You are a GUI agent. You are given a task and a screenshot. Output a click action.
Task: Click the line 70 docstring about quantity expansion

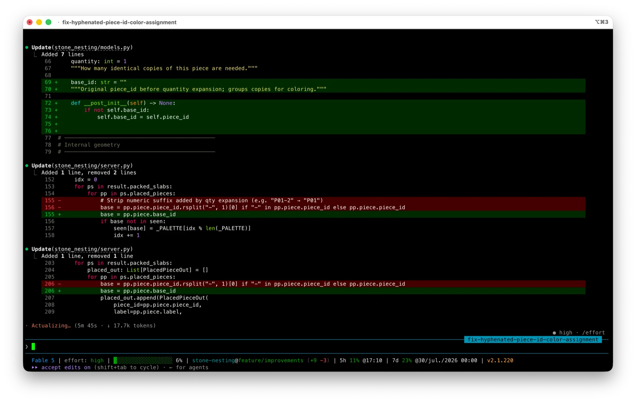point(313,89)
